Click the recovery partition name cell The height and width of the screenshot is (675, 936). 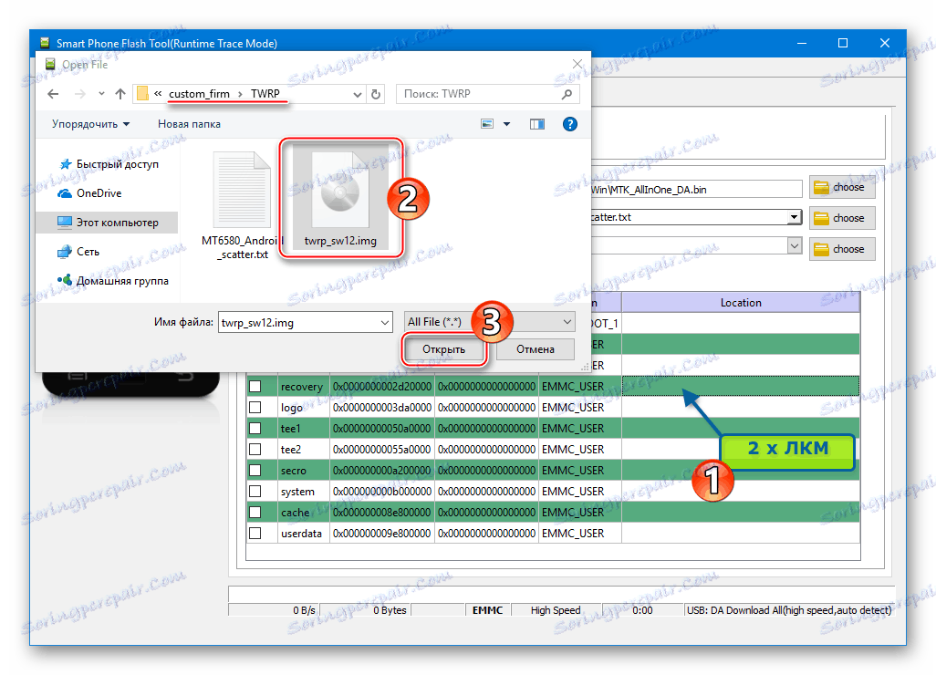click(x=301, y=387)
